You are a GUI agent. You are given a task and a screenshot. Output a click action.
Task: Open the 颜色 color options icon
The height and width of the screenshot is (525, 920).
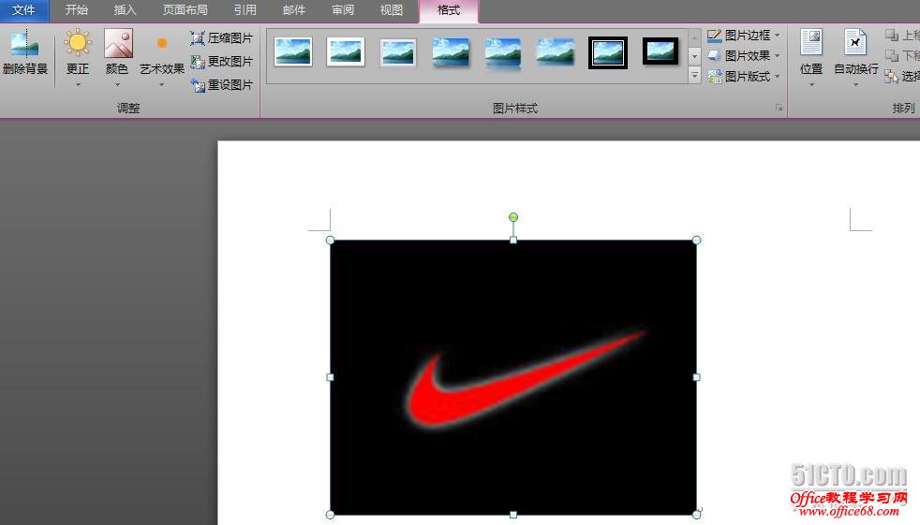click(x=118, y=43)
